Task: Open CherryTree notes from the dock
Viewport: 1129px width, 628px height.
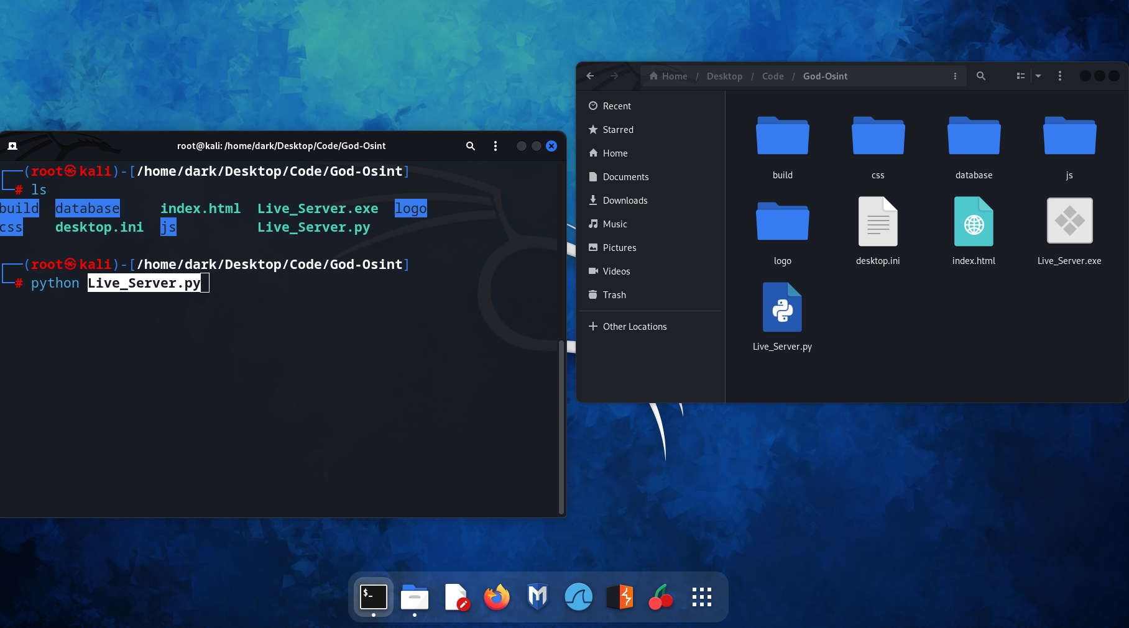Action: pos(660,596)
